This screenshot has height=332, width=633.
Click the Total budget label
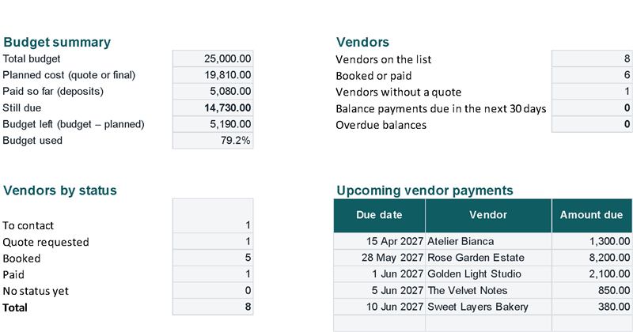pyautogui.click(x=32, y=59)
